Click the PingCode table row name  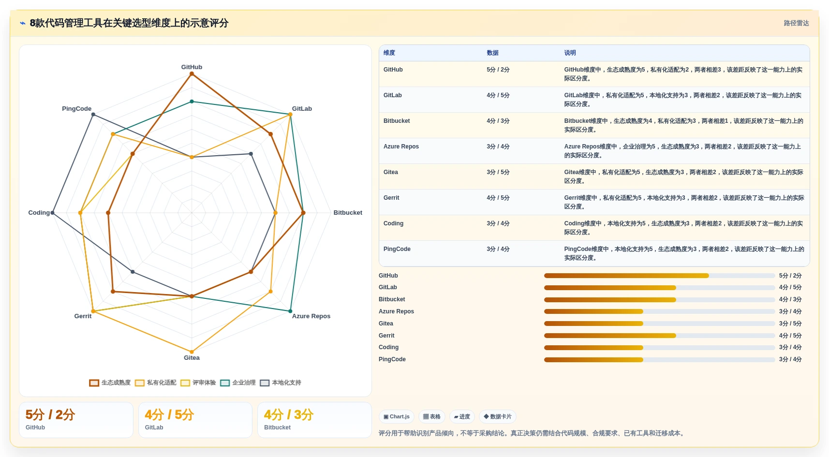397,249
